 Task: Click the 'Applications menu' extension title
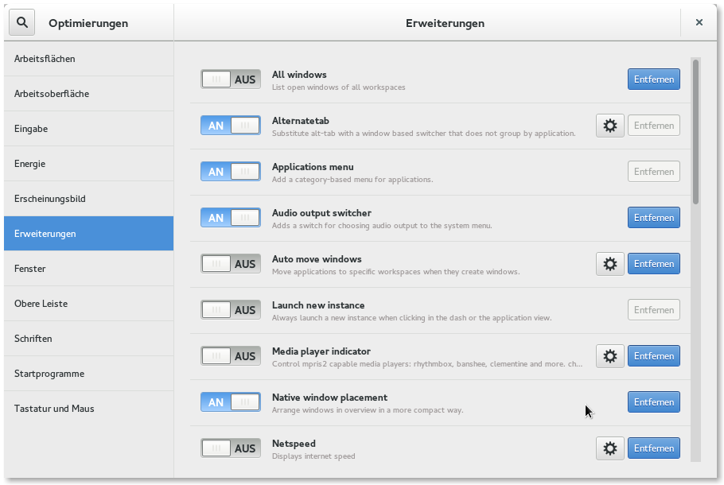pos(313,167)
